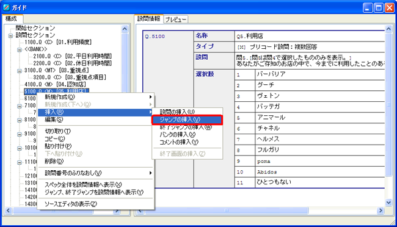Open the 挿入(R) submenu

pos(96,112)
